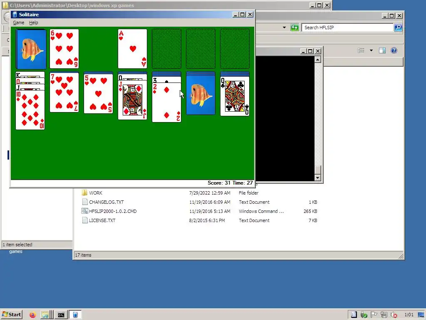Select the 5 of hearts card
The height and width of the screenshot is (320, 426).
pos(98,94)
